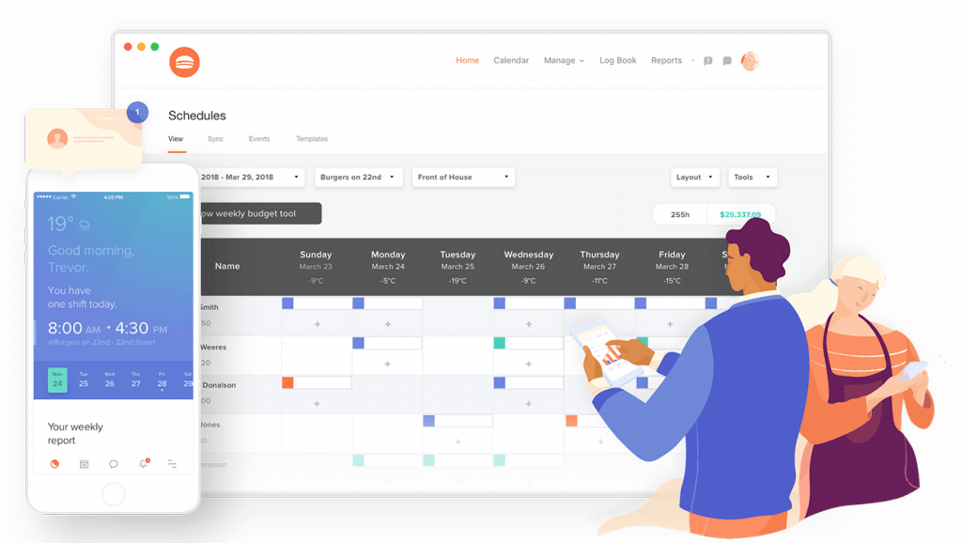The image size is (962, 543).
Task: Click the orange burger logo icon
Action: point(184,62)
